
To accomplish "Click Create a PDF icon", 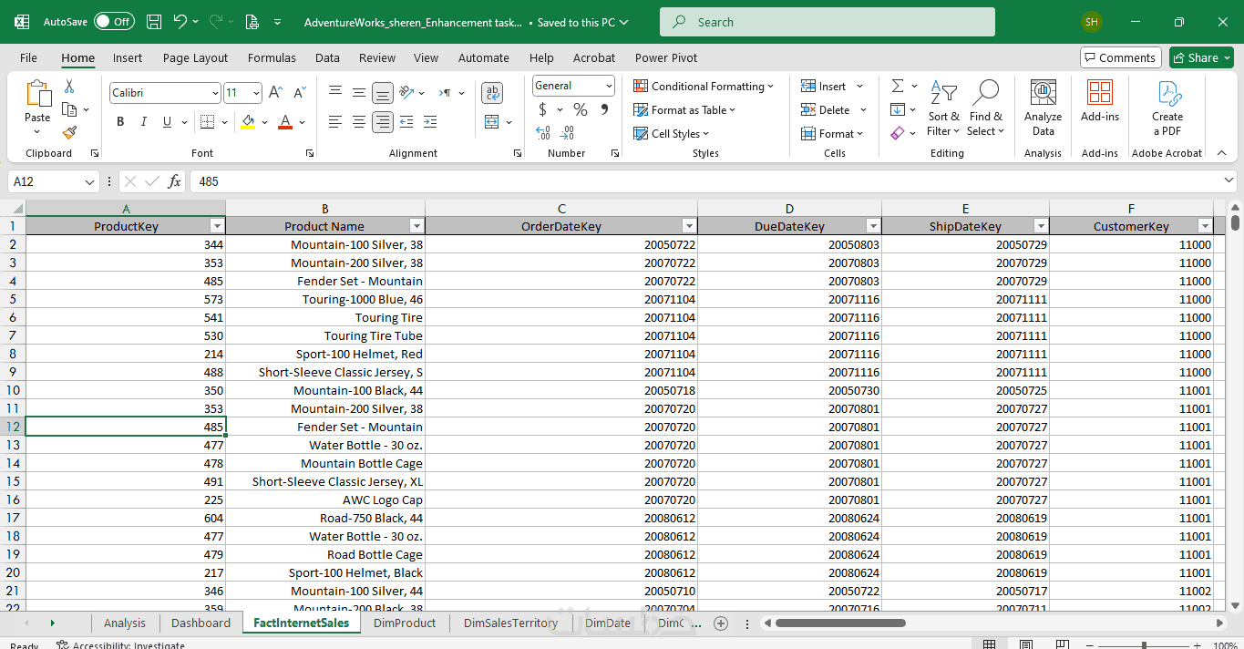I will pos(1167,108).
